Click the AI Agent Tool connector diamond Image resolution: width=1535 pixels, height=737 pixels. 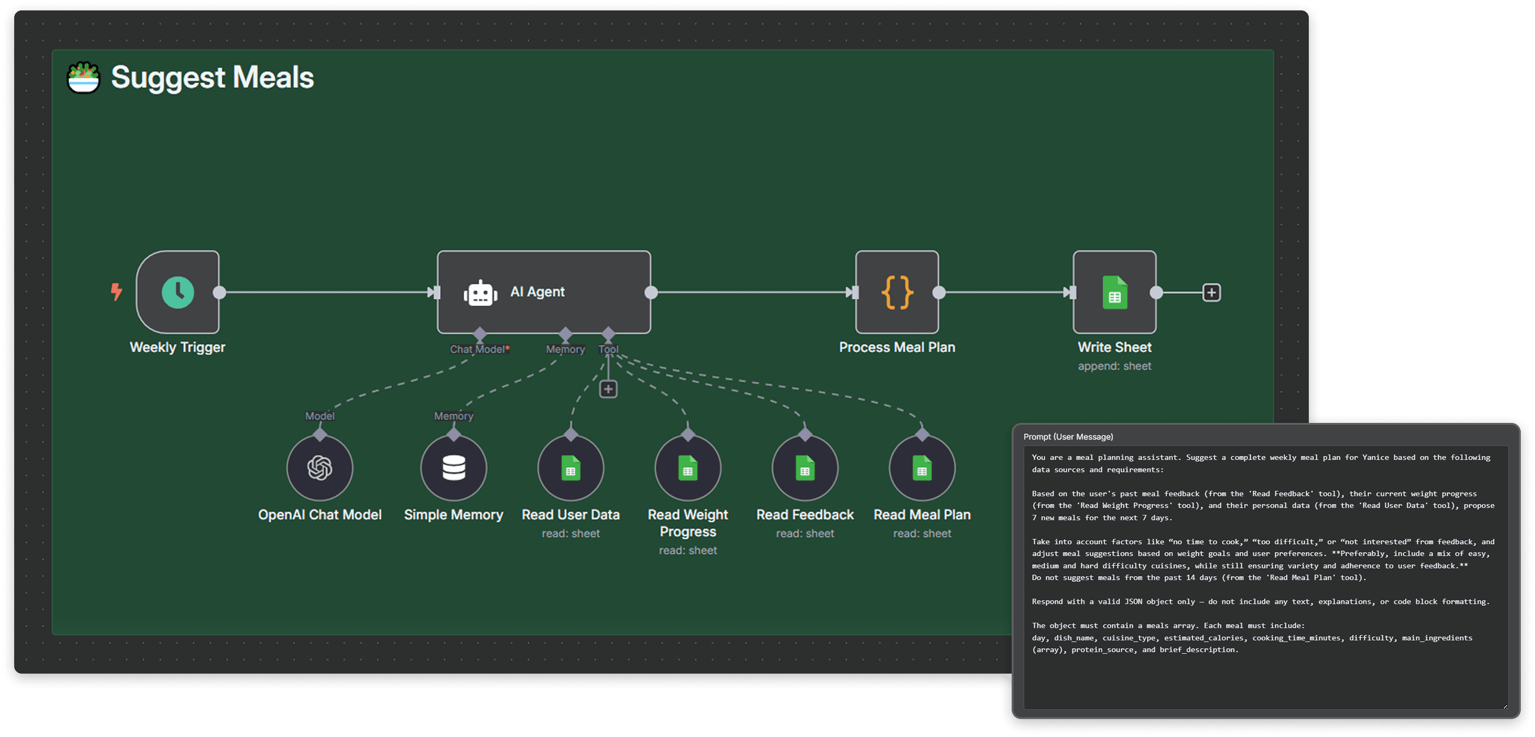pos(608,333)
